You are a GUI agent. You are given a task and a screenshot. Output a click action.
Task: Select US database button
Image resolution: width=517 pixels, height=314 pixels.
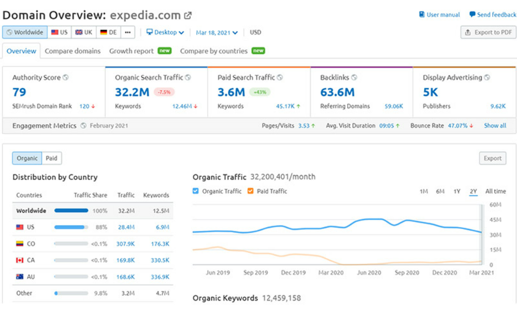click(60, 32)
